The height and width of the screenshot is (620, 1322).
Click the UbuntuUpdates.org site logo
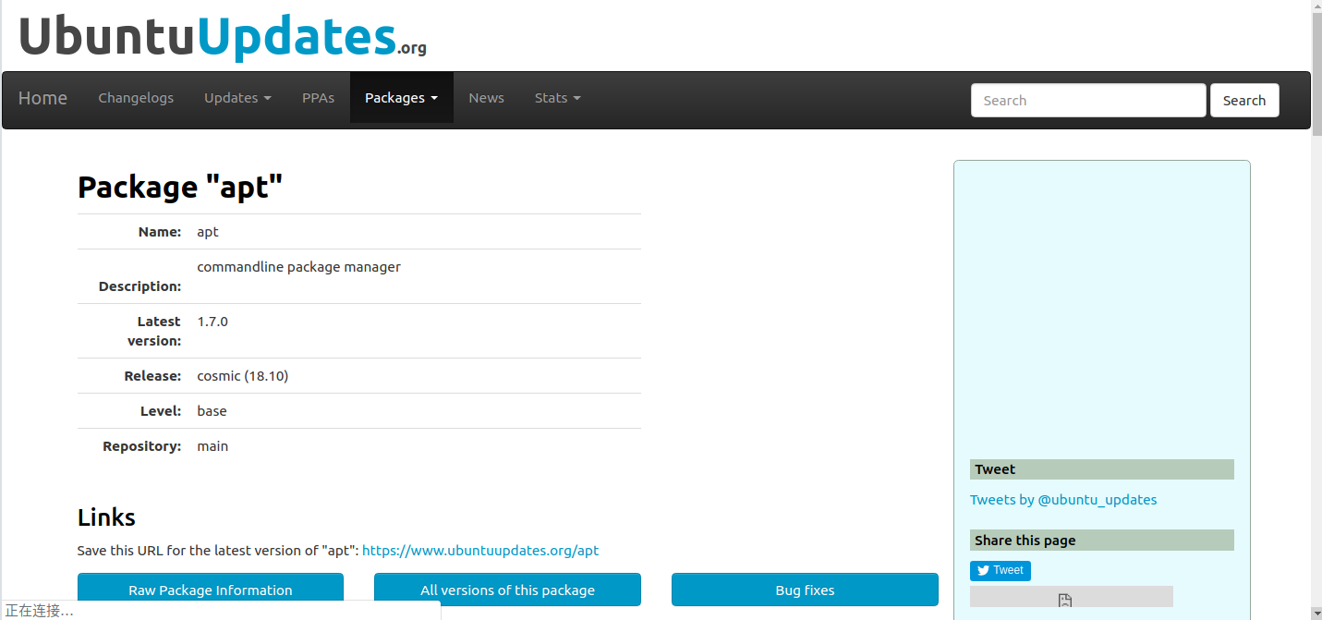[223, 36]
